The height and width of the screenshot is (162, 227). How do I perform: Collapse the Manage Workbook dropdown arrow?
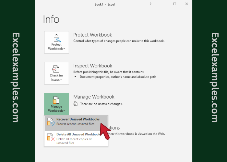(x=64, y=111)
